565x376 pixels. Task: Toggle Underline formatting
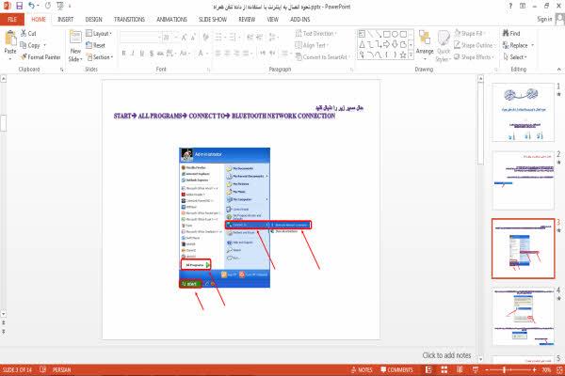coord(142,54)
